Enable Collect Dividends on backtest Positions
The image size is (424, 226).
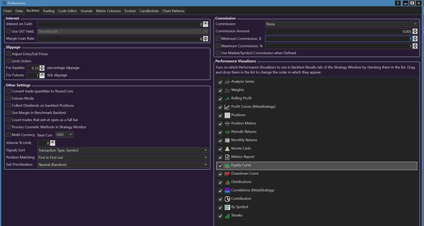[9, 105]
